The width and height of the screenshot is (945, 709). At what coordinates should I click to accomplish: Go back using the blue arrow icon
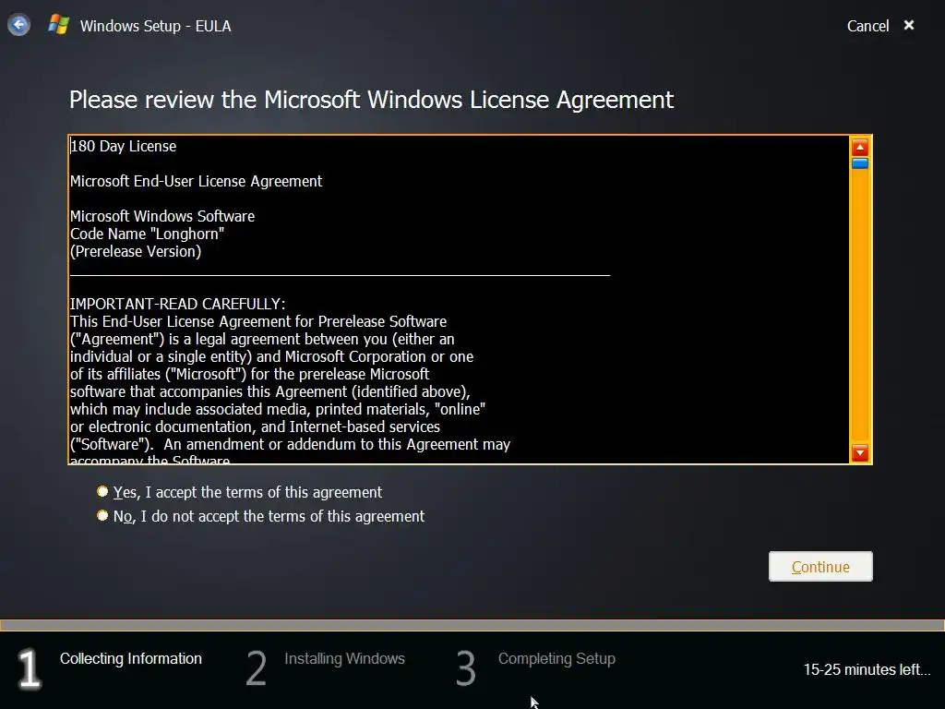(x=18, y=25)
